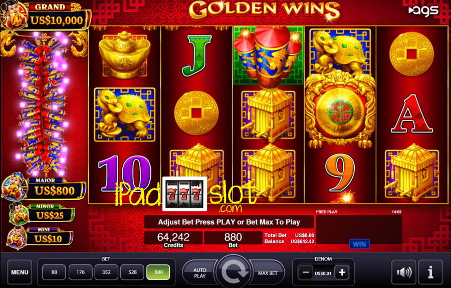Click the Mini US$10 jackpot badge
The height and width of the screenshot is (288, 451).
click(x=40, y=237)
